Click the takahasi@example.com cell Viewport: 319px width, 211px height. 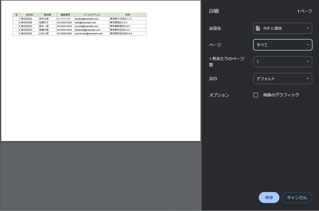pos(92,30)
